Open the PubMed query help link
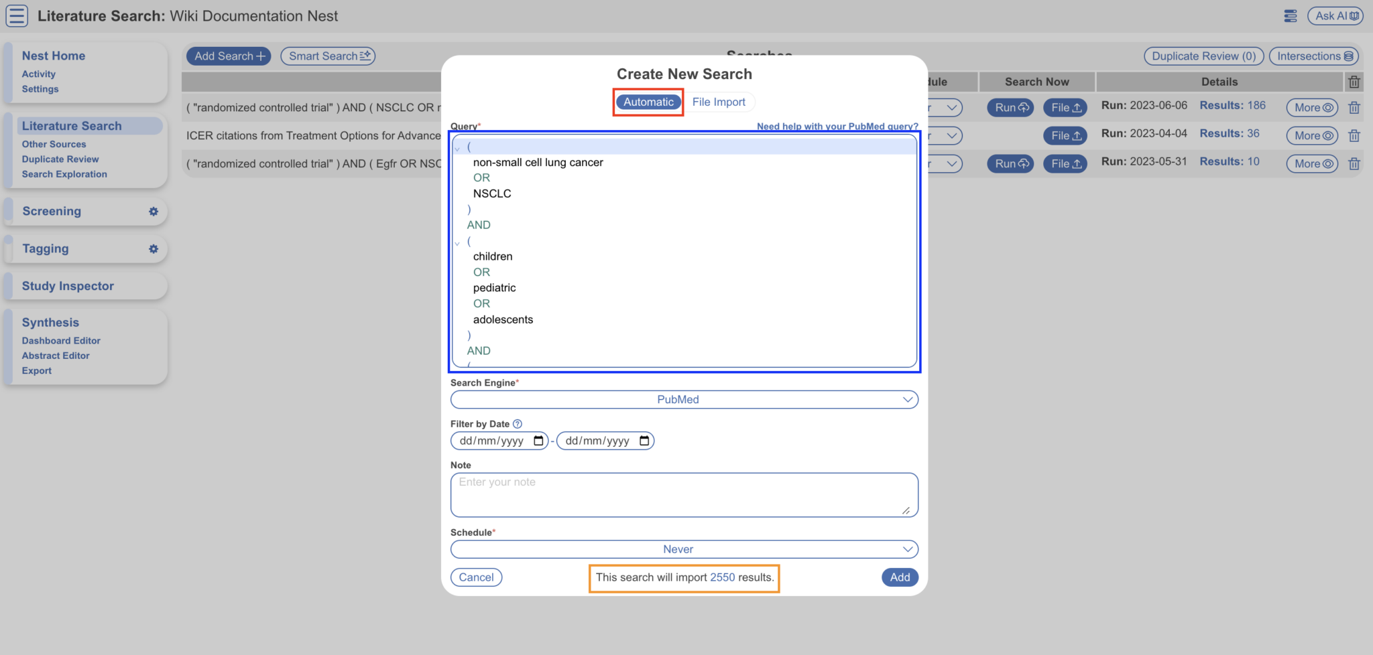Screen dimensions: 1373x655 pyautogui.click(x=837, y=126)
